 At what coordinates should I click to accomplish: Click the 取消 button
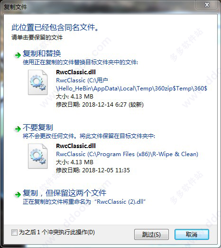[x=192, y=234]
